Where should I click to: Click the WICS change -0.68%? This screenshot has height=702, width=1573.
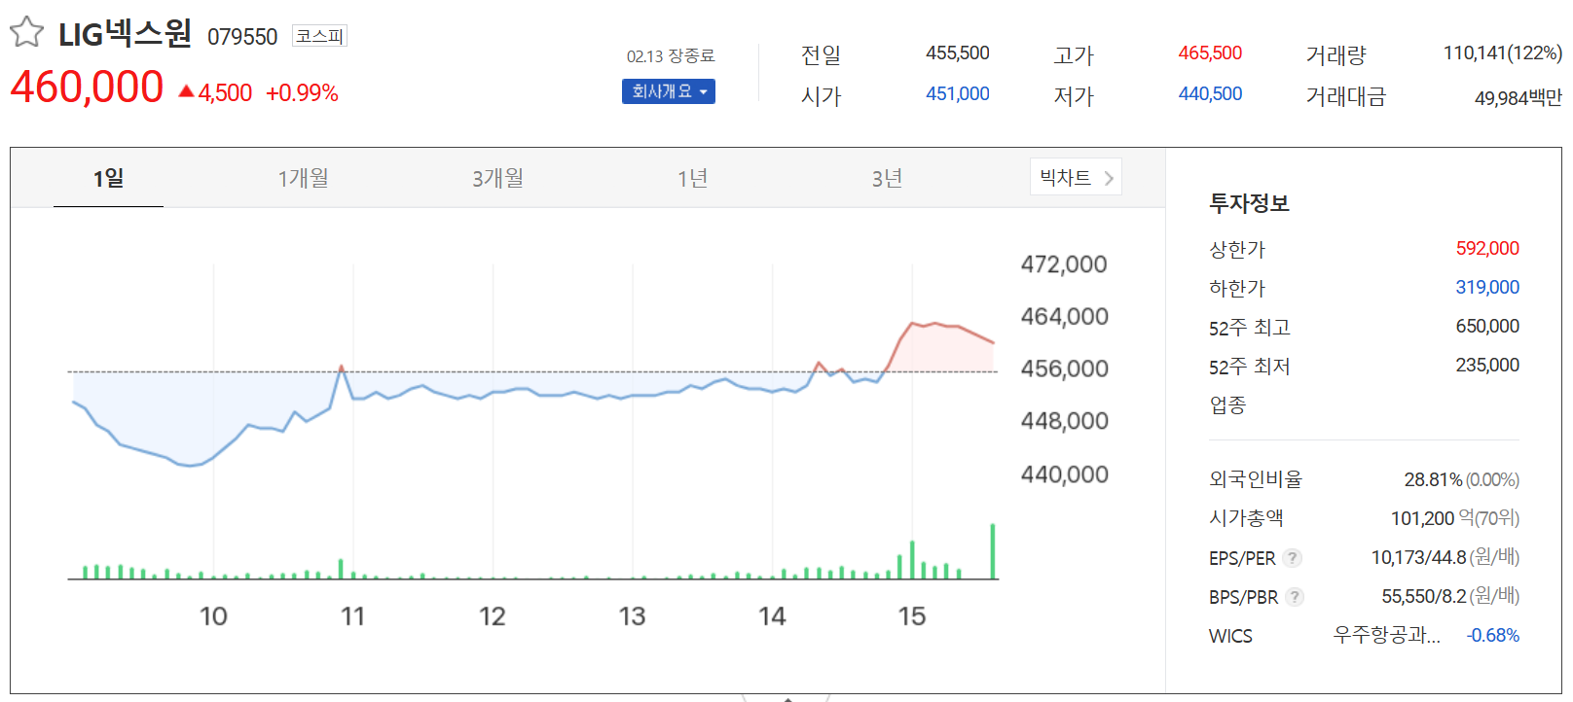click(x=1493, y=636)
